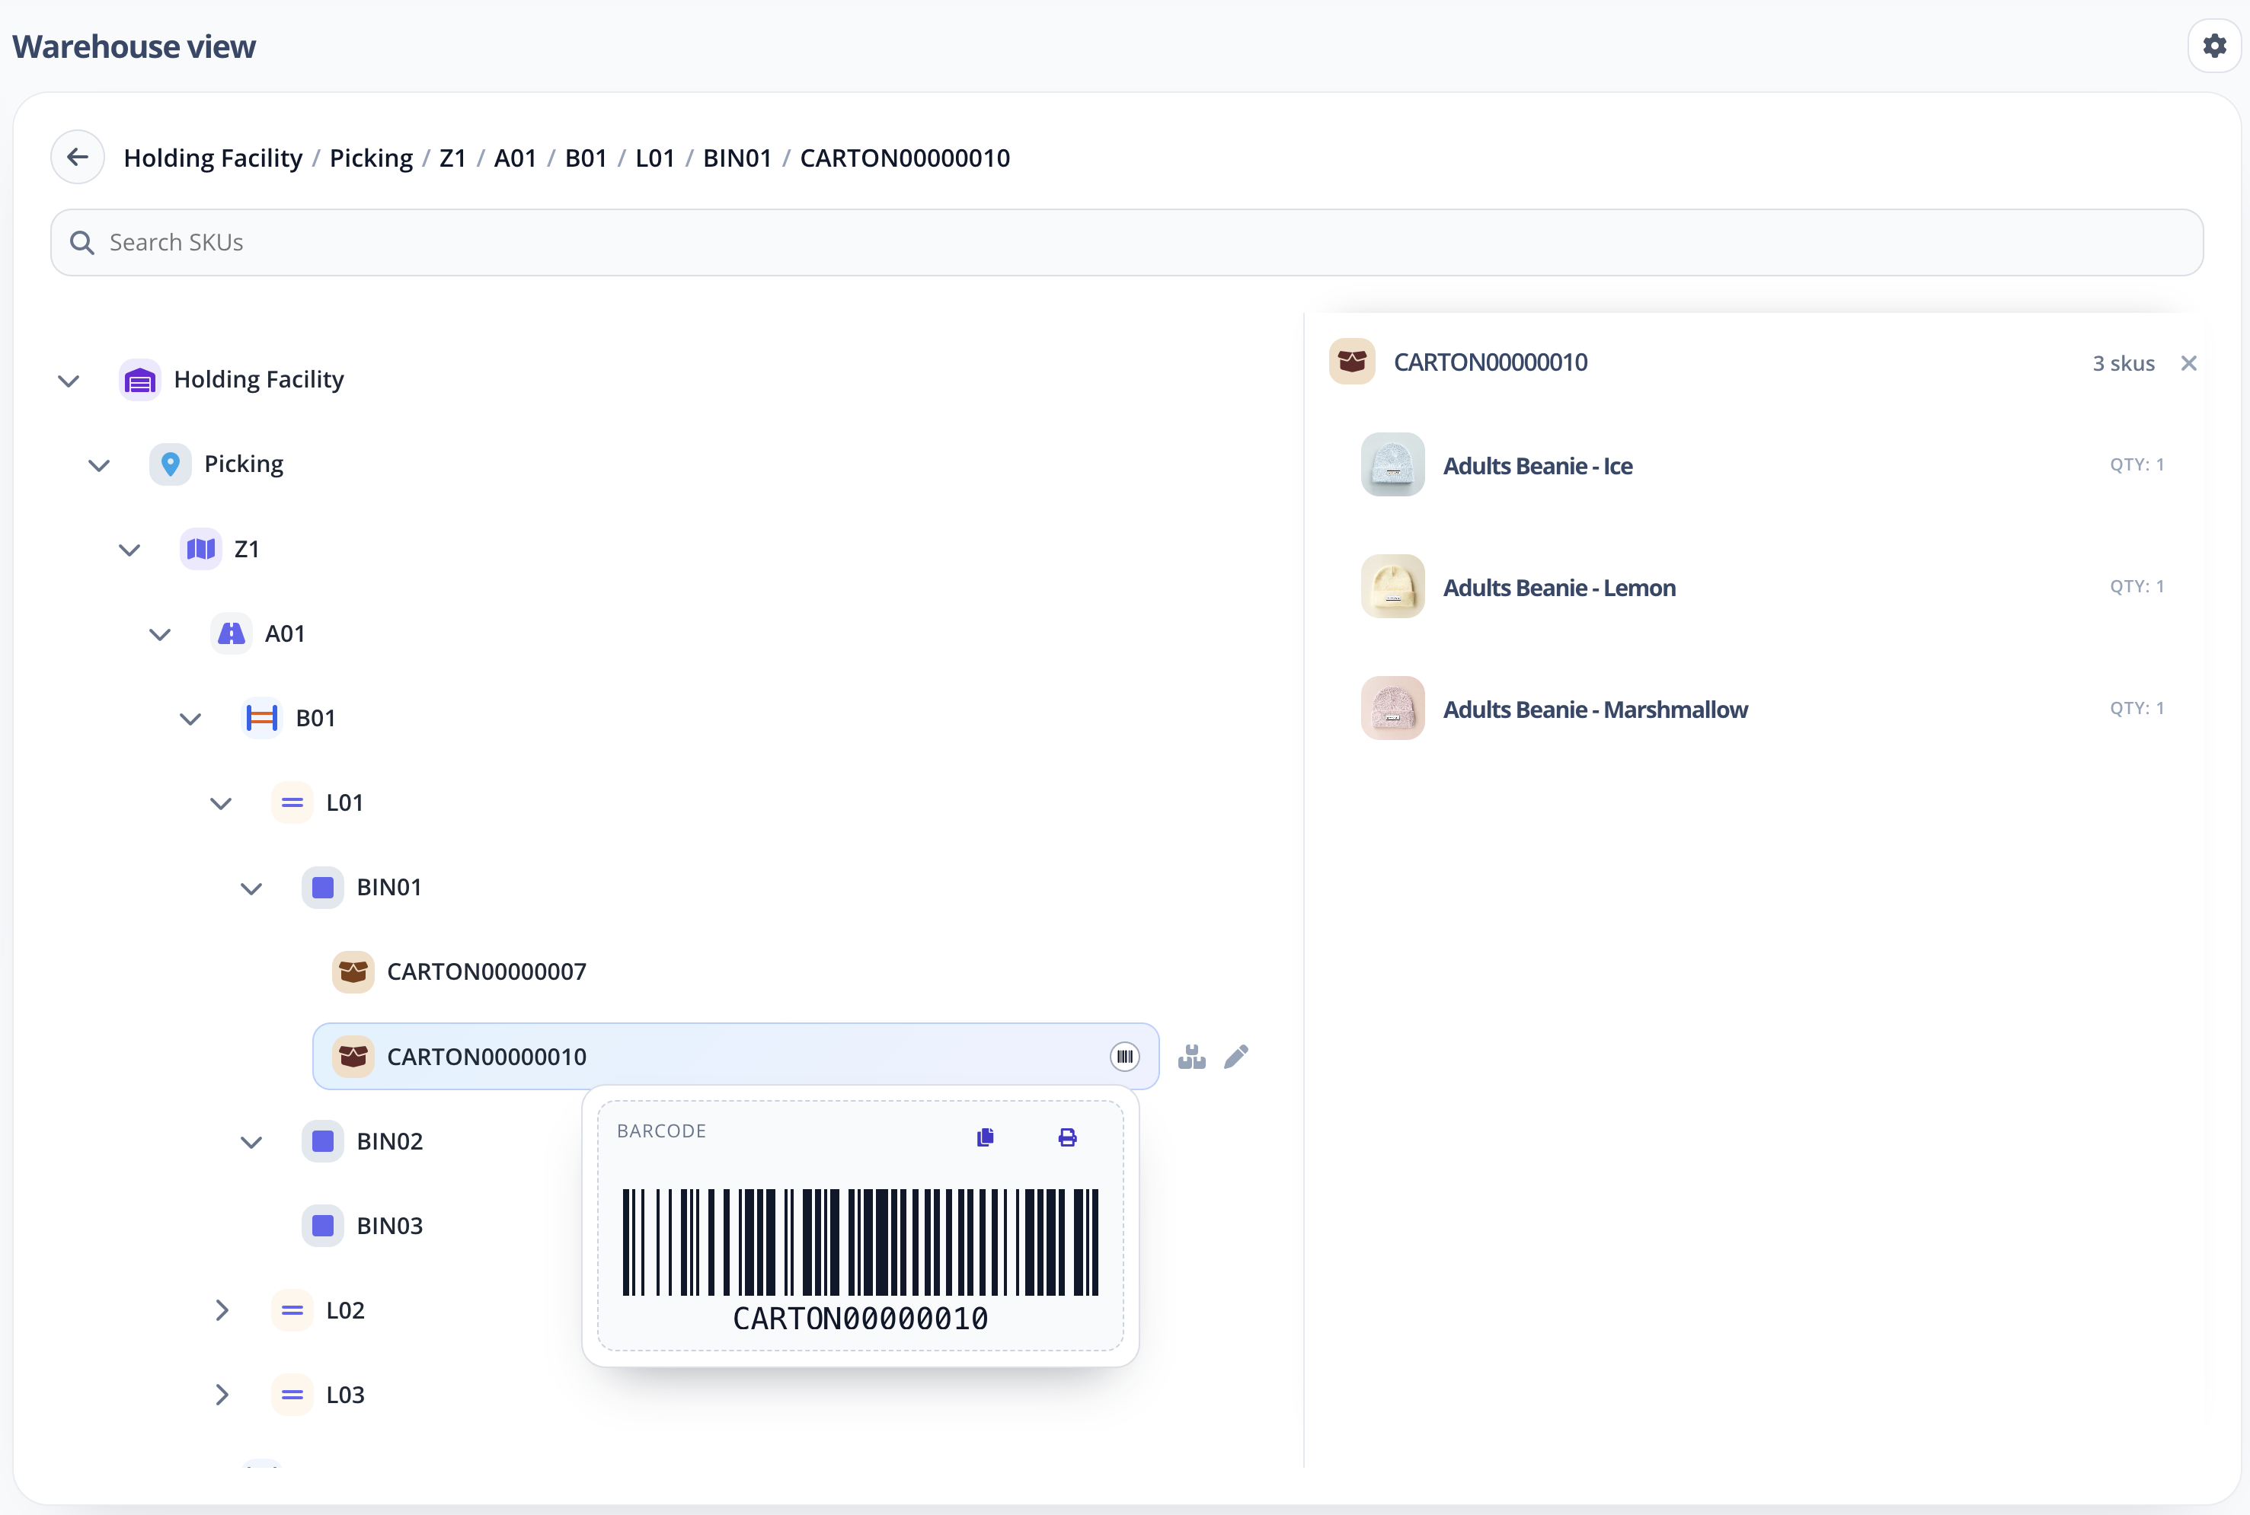Click the back arrow above the tree
This screenshot has height=1515, width=2250.
pos(78,157)
